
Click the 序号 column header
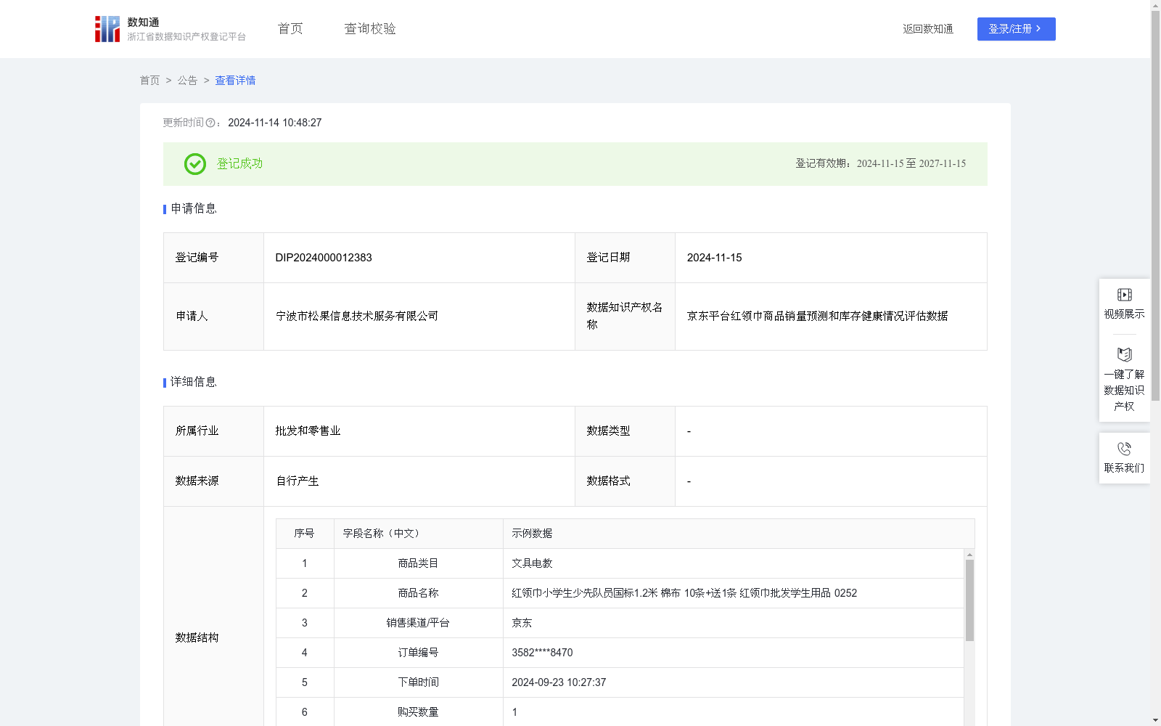[x=304, y=534]
